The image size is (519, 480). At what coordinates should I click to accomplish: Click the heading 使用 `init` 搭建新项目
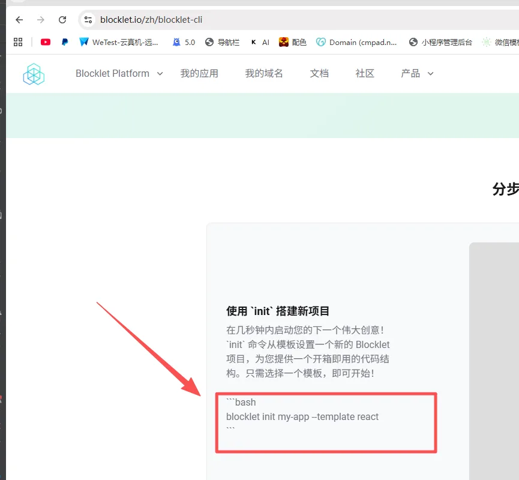278,311
